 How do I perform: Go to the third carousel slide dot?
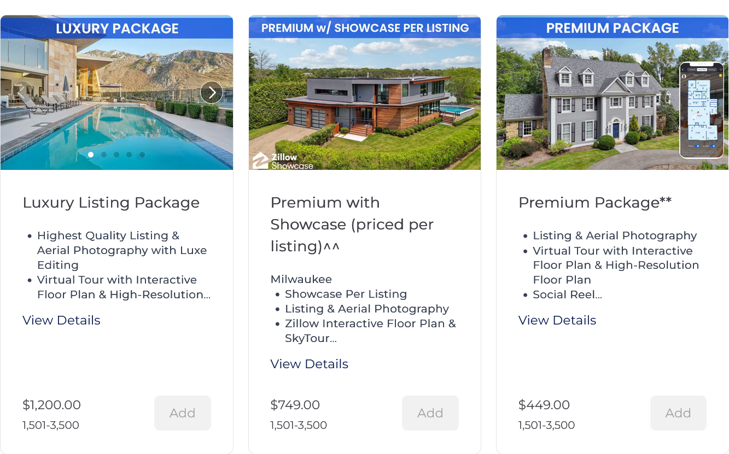point(116,155)
